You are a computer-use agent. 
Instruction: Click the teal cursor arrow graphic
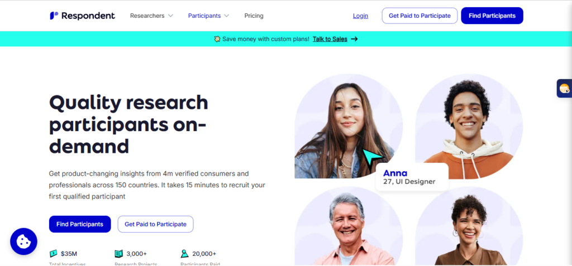pos(372,158)
